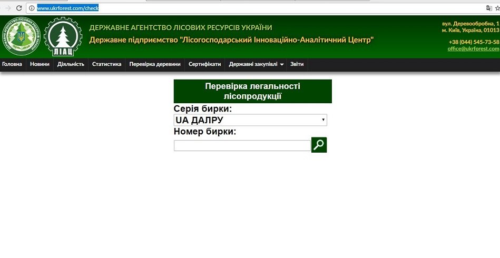Open the Статистика menu item

[107, 64]
